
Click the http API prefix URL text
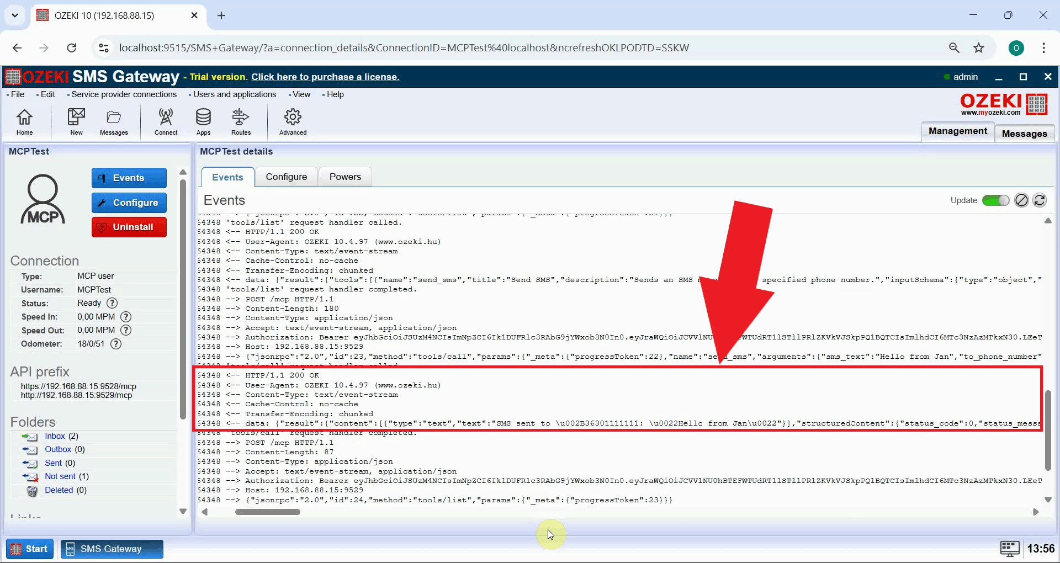pyautogui.click(x=76, y=395)
